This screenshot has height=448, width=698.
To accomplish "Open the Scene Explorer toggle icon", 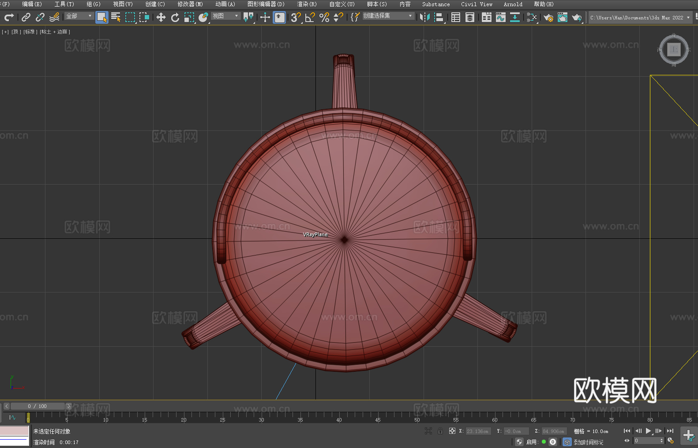I will tap(456, 17).
